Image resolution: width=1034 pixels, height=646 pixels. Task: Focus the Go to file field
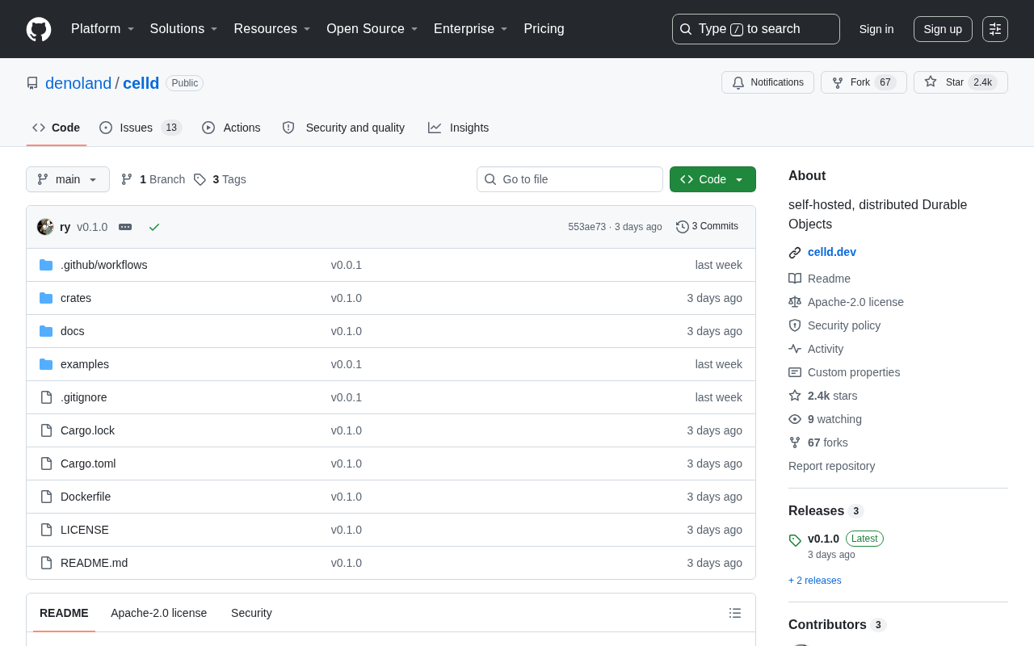click(570, 179)
